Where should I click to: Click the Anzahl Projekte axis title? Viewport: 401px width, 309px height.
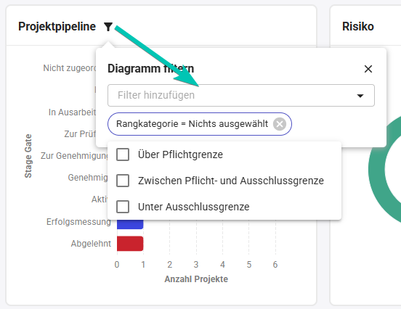(x=196, y=279)
